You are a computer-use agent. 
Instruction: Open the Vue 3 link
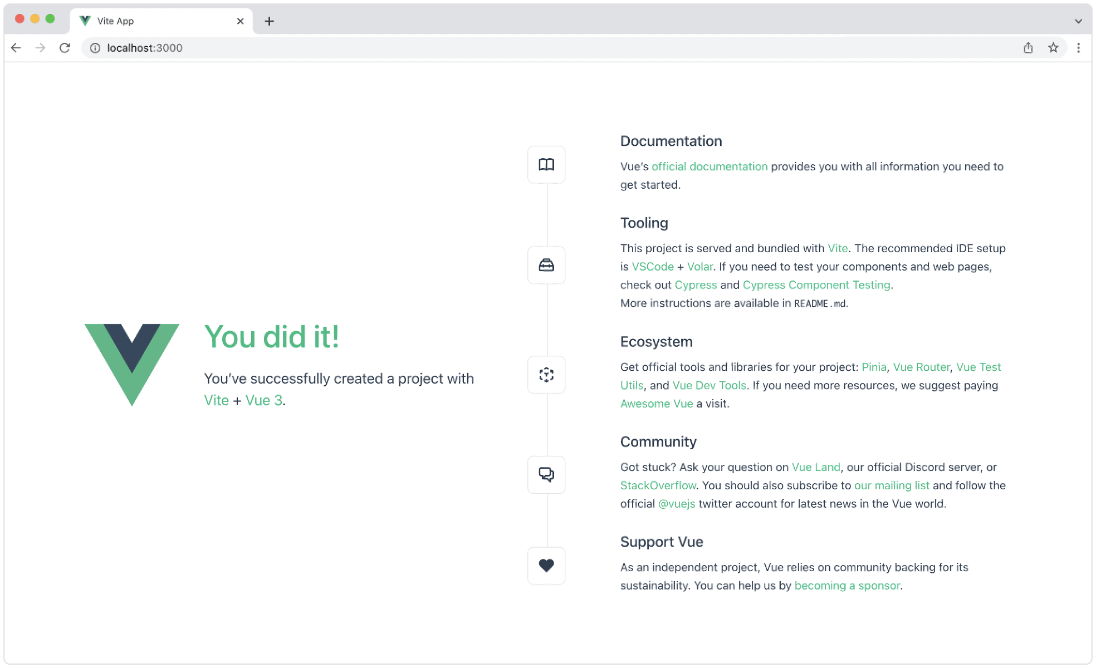pos(264,400)
